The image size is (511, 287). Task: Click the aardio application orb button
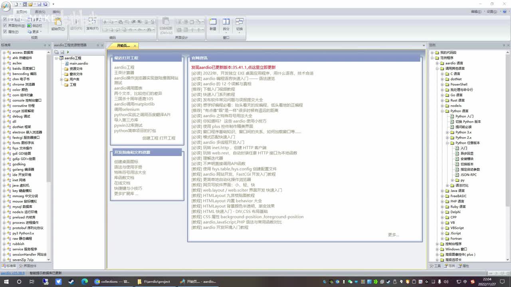tap(6, 6)
